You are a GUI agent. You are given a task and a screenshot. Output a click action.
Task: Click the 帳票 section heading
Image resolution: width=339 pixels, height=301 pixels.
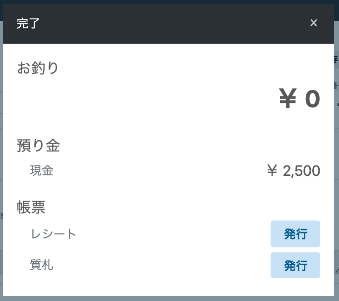(31, 208)
